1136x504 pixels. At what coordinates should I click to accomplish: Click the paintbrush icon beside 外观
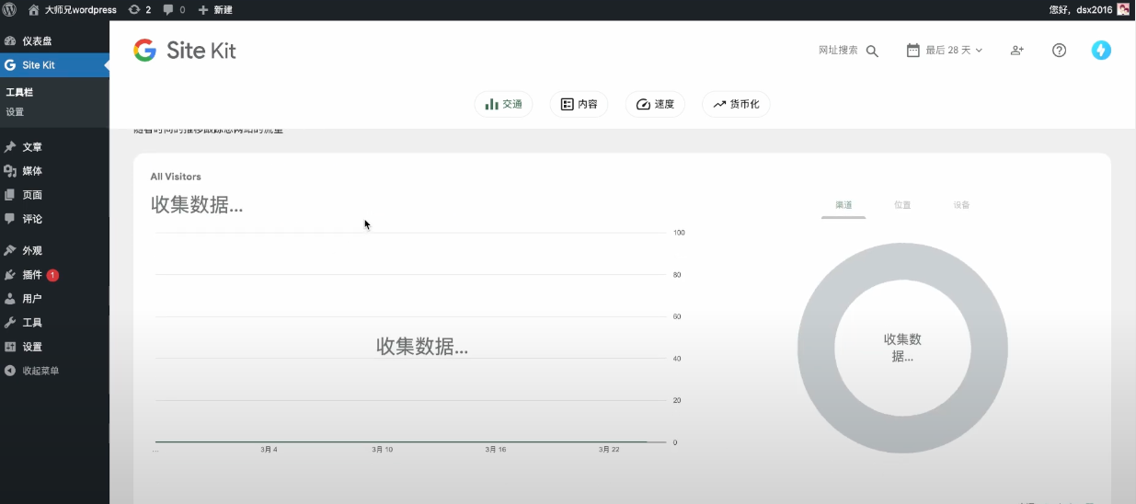click(10, 250)
